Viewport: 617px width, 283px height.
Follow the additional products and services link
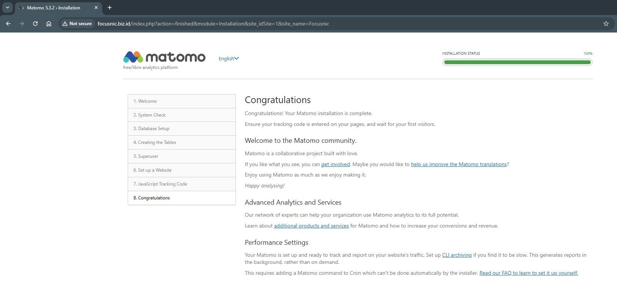[311, 226]
